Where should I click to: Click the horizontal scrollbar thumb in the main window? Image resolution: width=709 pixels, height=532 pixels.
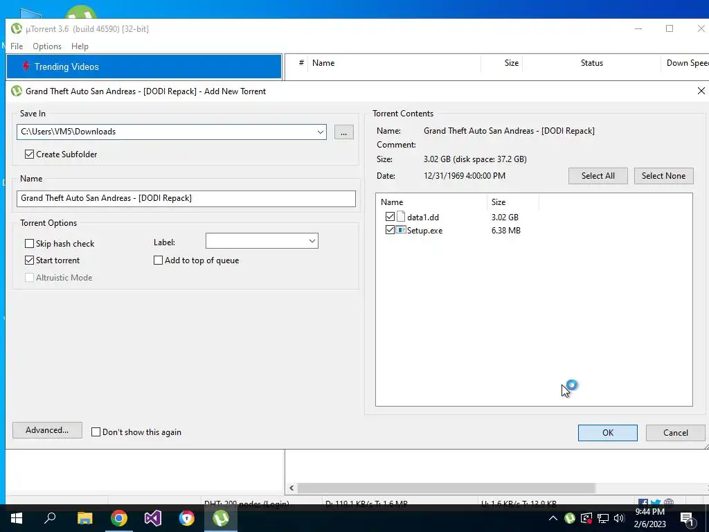[x=447, y=488]
